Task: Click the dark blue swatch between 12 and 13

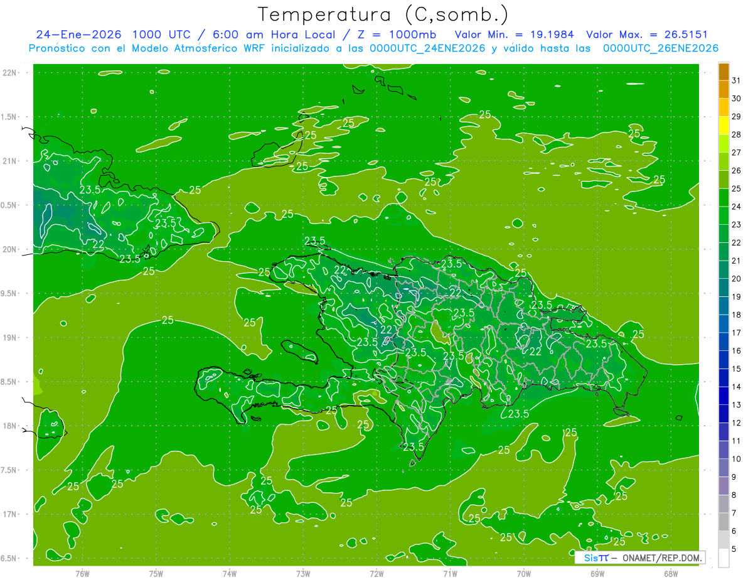Action: pos(724,414)
